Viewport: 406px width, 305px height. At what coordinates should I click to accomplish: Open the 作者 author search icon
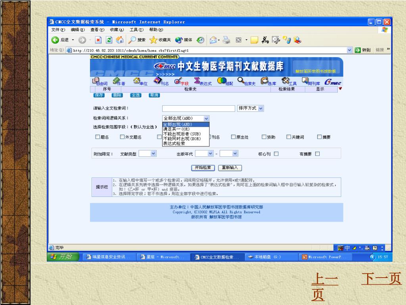click(x=119, y=81)
